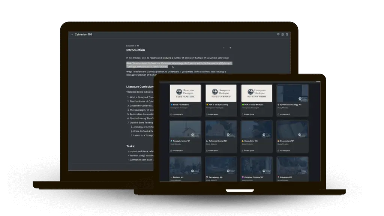Click the blue dot icon on Part 1: Foundations
Screen dimensions: 384x216
pos(171,105)
